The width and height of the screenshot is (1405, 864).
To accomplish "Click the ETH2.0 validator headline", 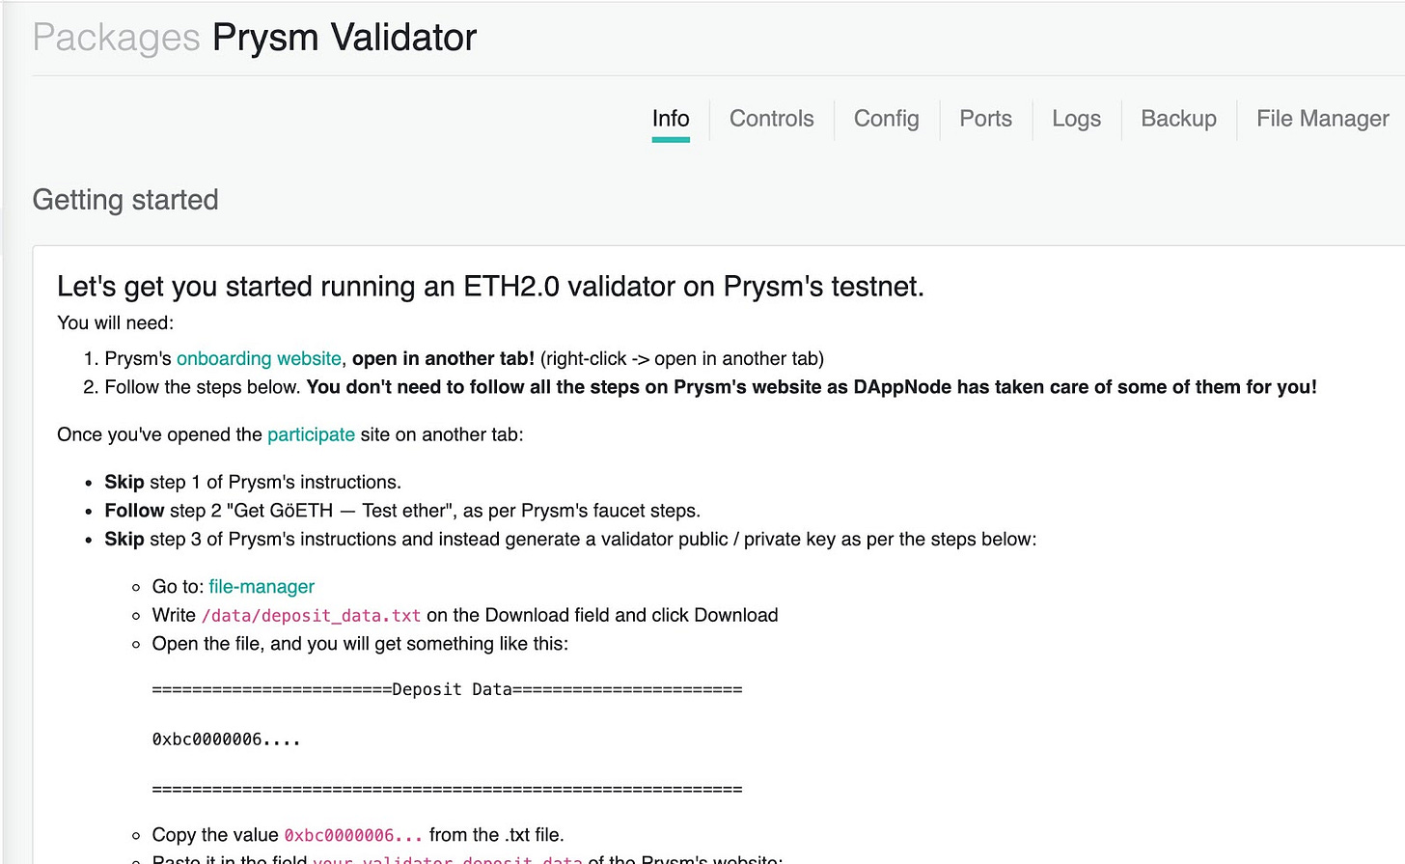I will [x=490, y=287].
